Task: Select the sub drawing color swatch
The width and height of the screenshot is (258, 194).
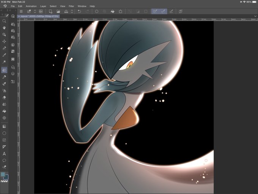Action: [6, 177]
